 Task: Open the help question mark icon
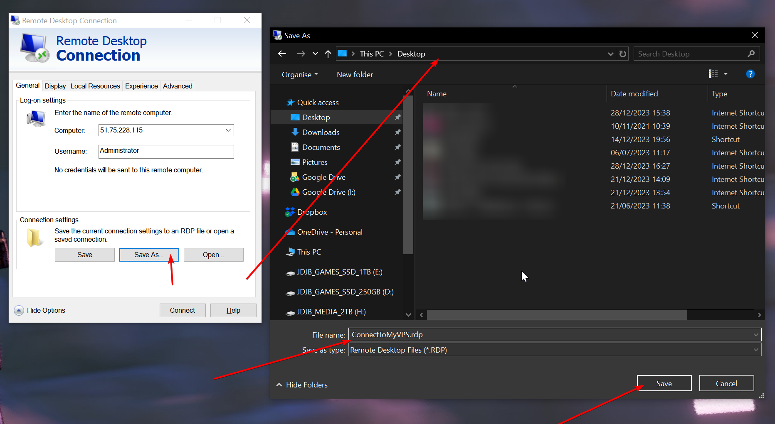click(x=750, y=74)
